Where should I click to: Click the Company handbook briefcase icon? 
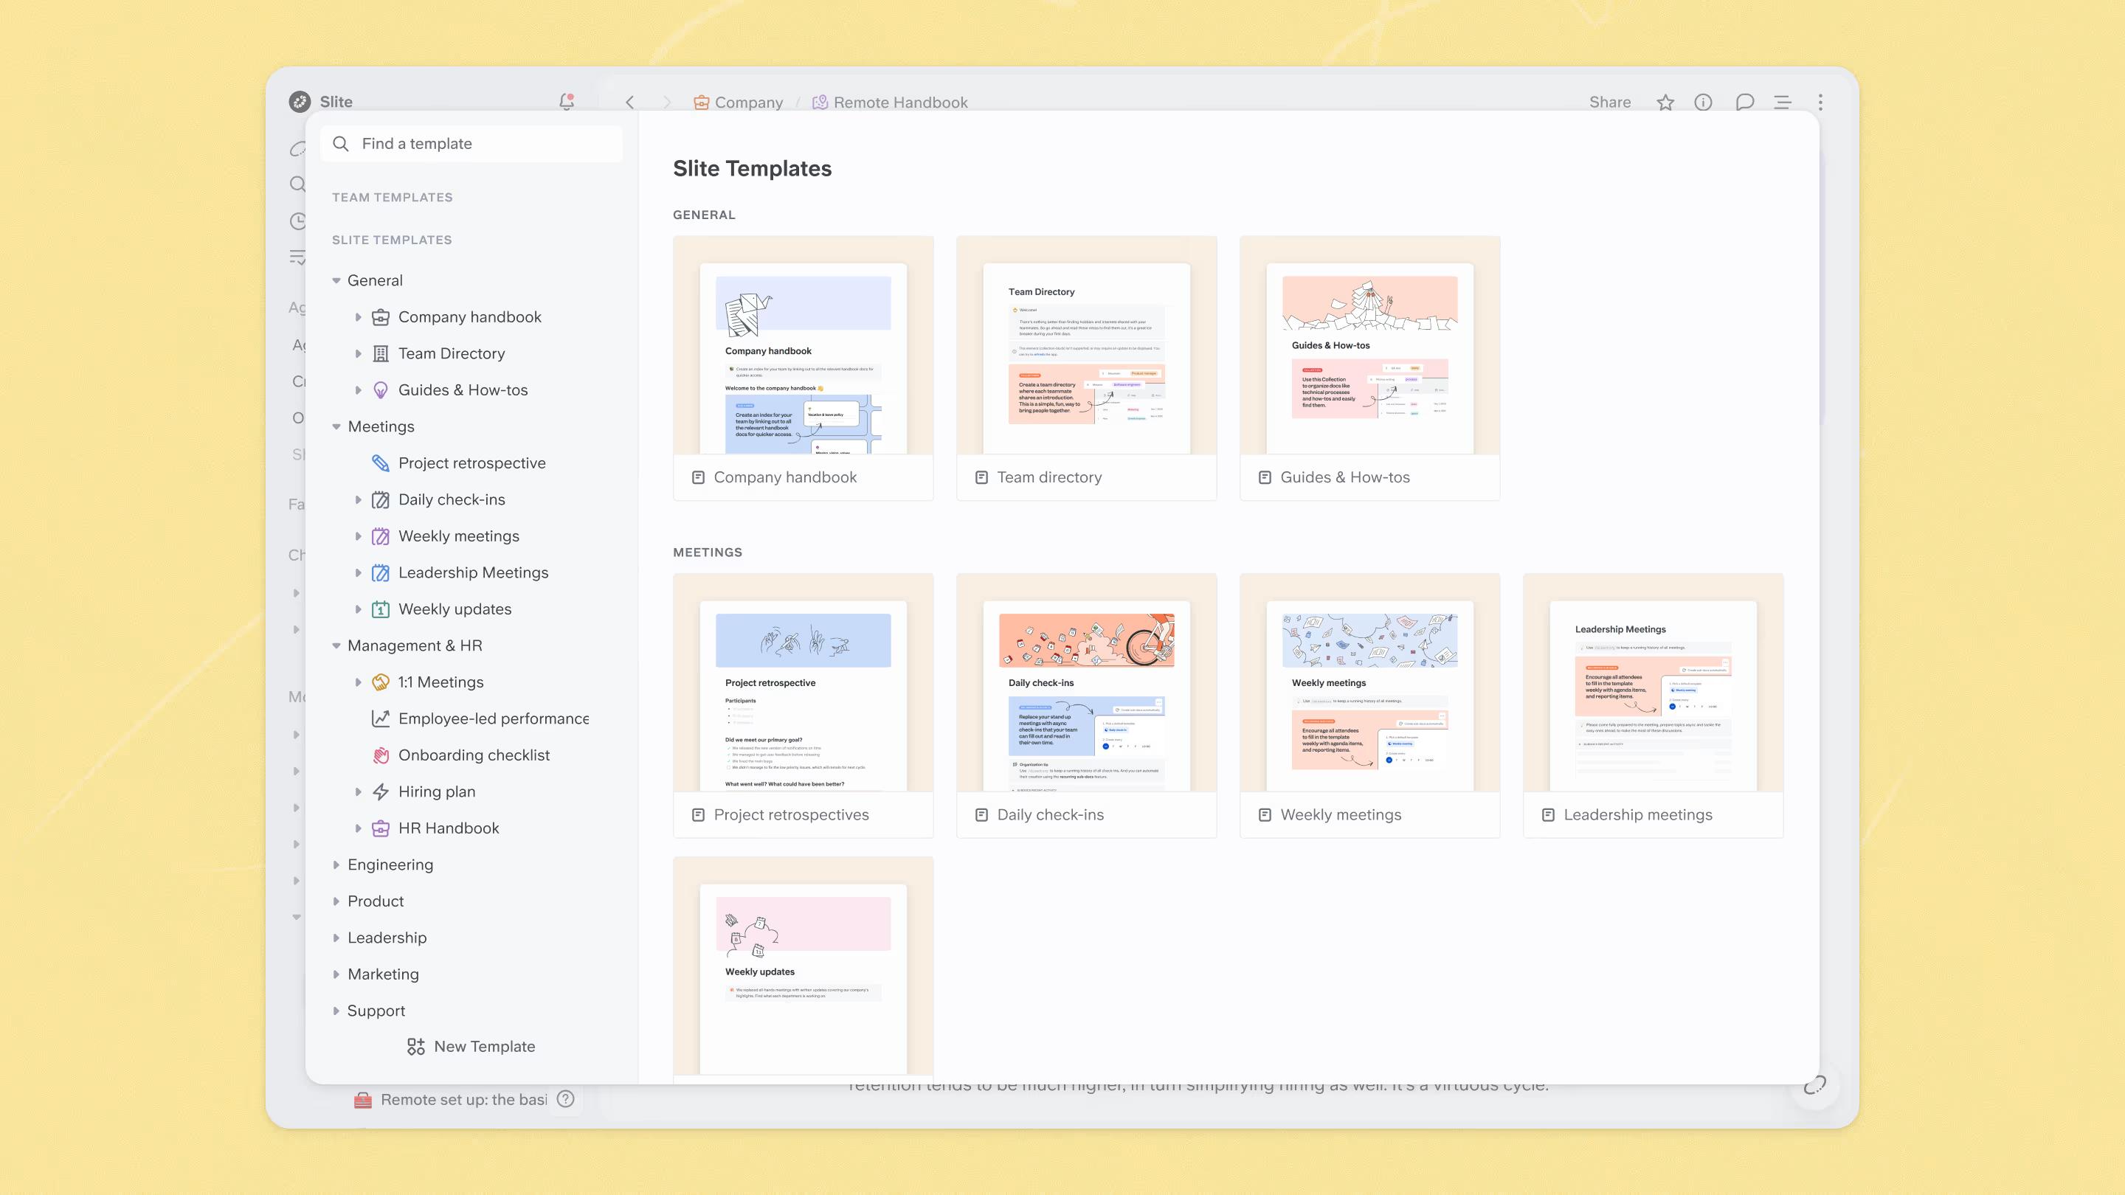click(x=380, y=316)
